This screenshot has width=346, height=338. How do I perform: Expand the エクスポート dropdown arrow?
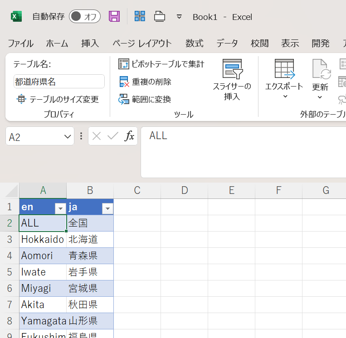point(285,97)
